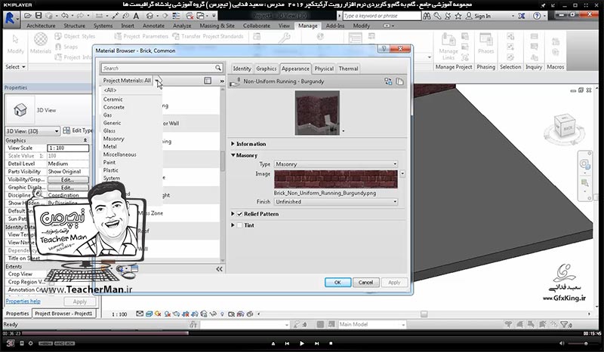Click OK in Material Browser
This screenshot has width=604, height=352.
337,283
